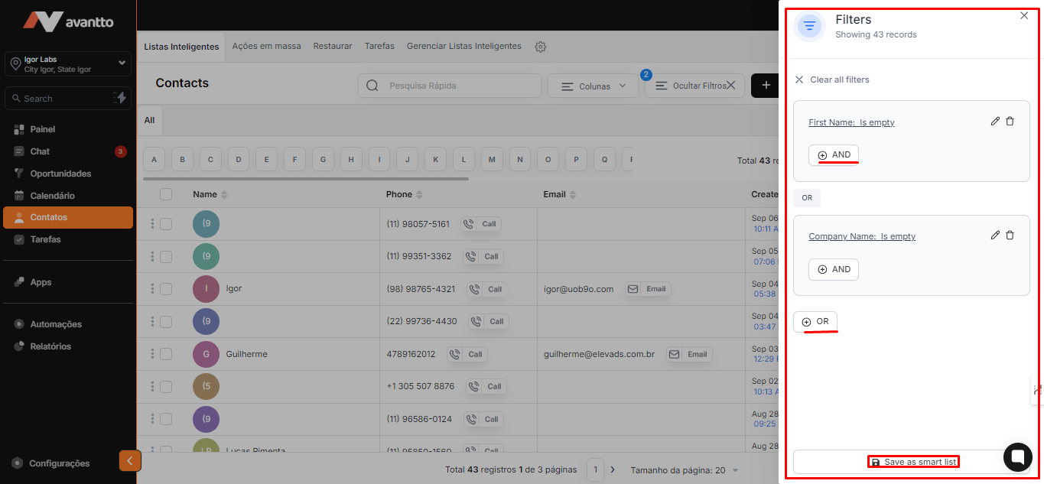The height and width of the screenshot is (484, 1044).
Task: Click the Call icon for Igor's phone number
Action: click(x=487, y=289)
